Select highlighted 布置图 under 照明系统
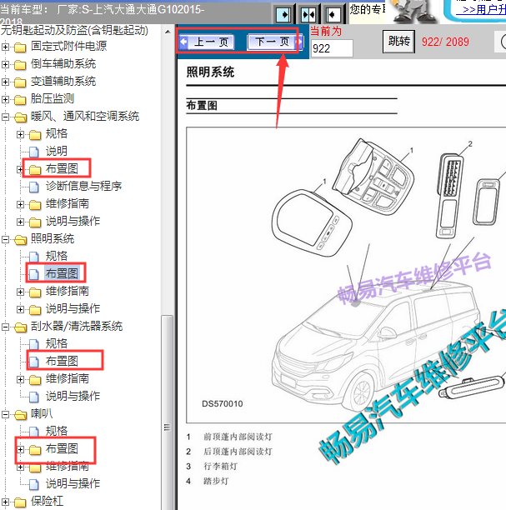 point(62,273)
